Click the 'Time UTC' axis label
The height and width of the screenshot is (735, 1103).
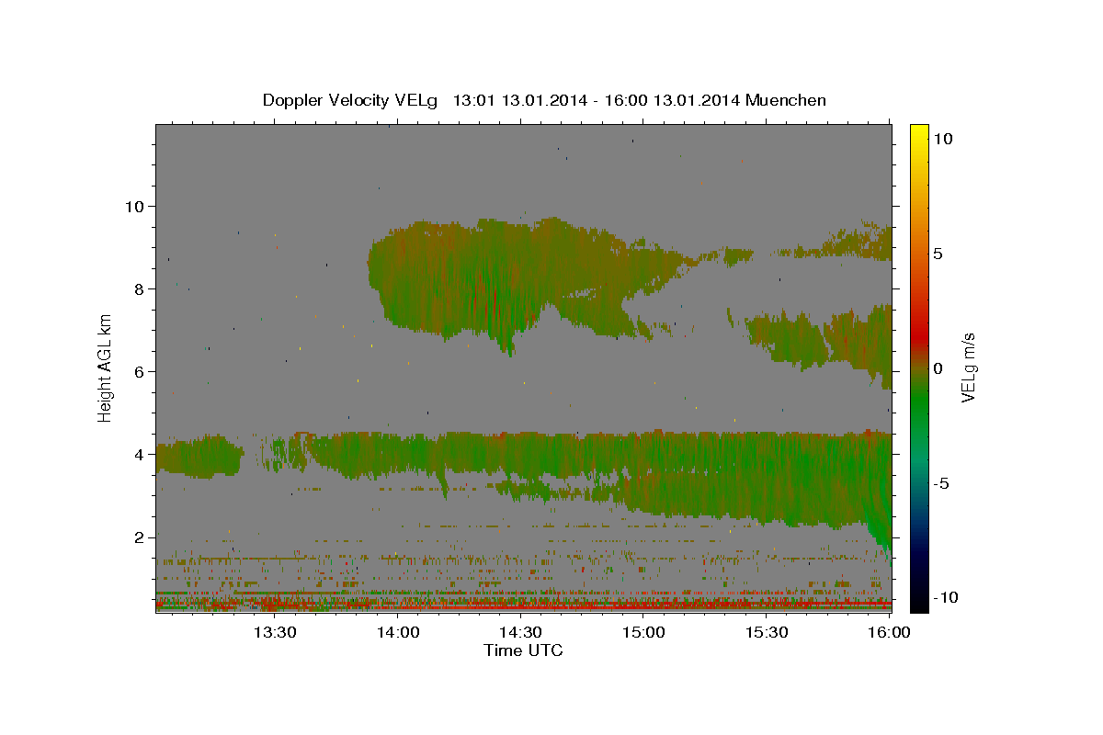pos(523,650)
